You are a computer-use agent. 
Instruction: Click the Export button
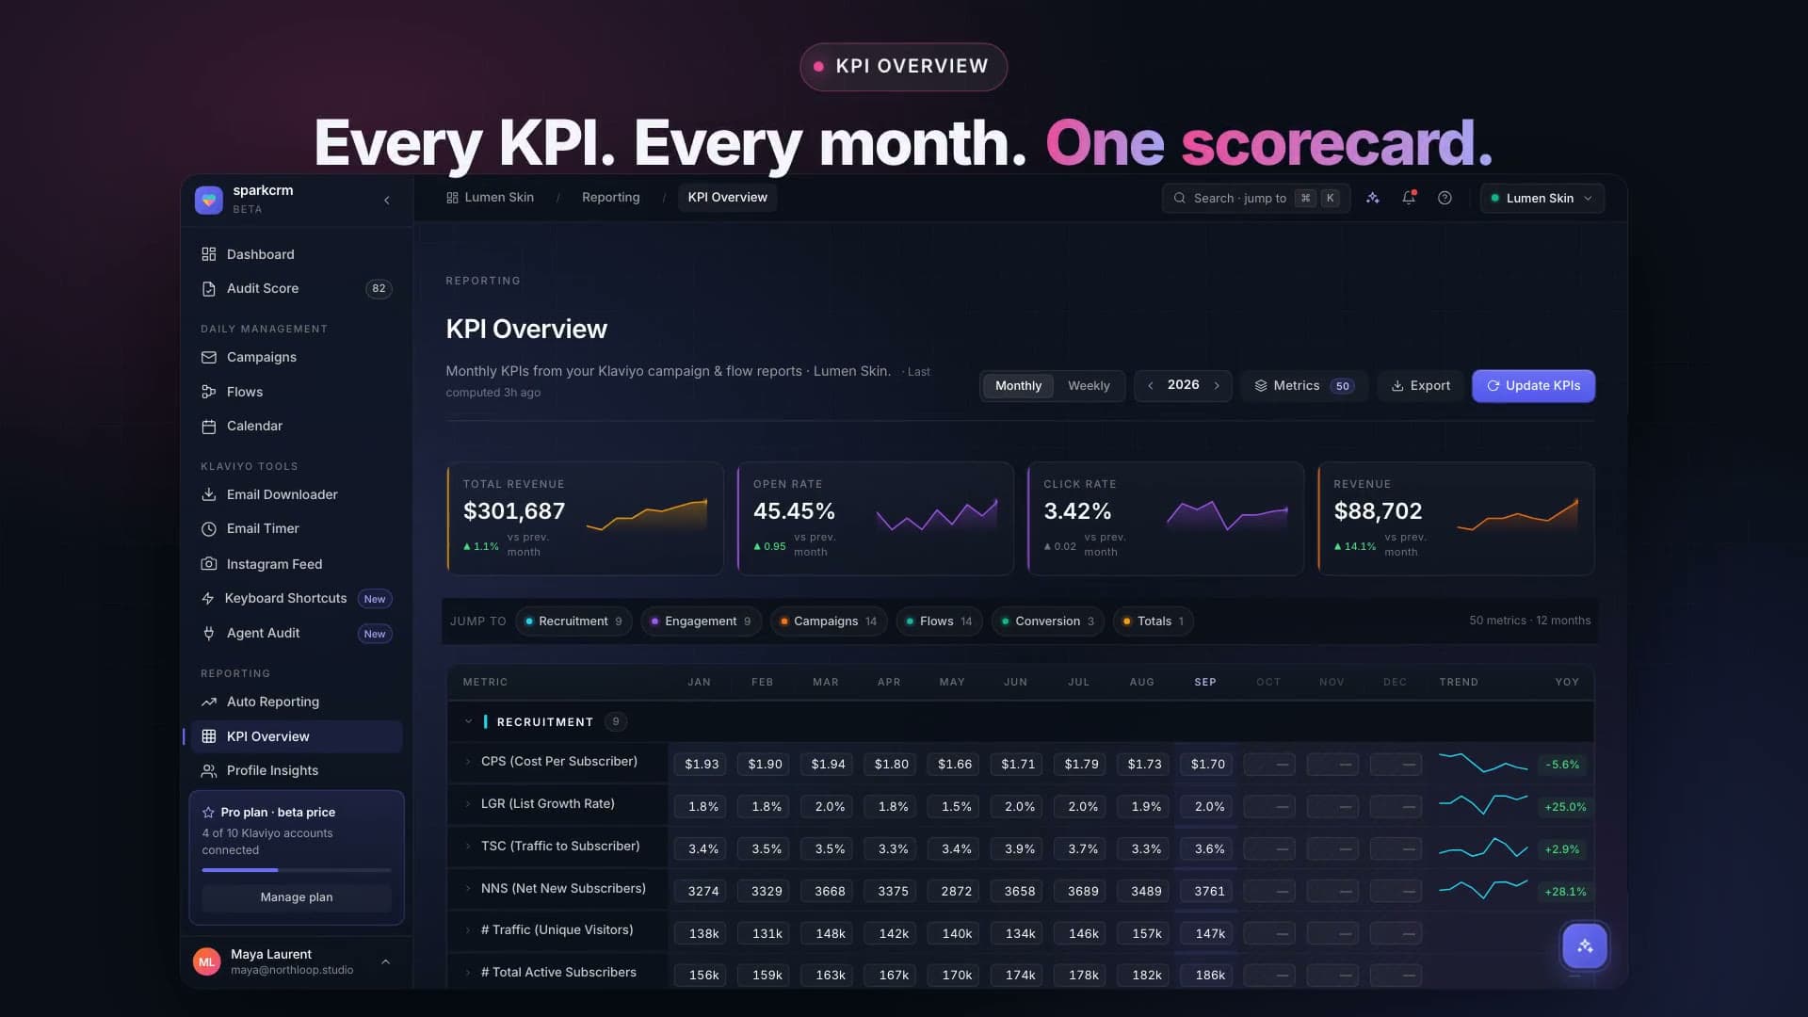point(1420,386)
